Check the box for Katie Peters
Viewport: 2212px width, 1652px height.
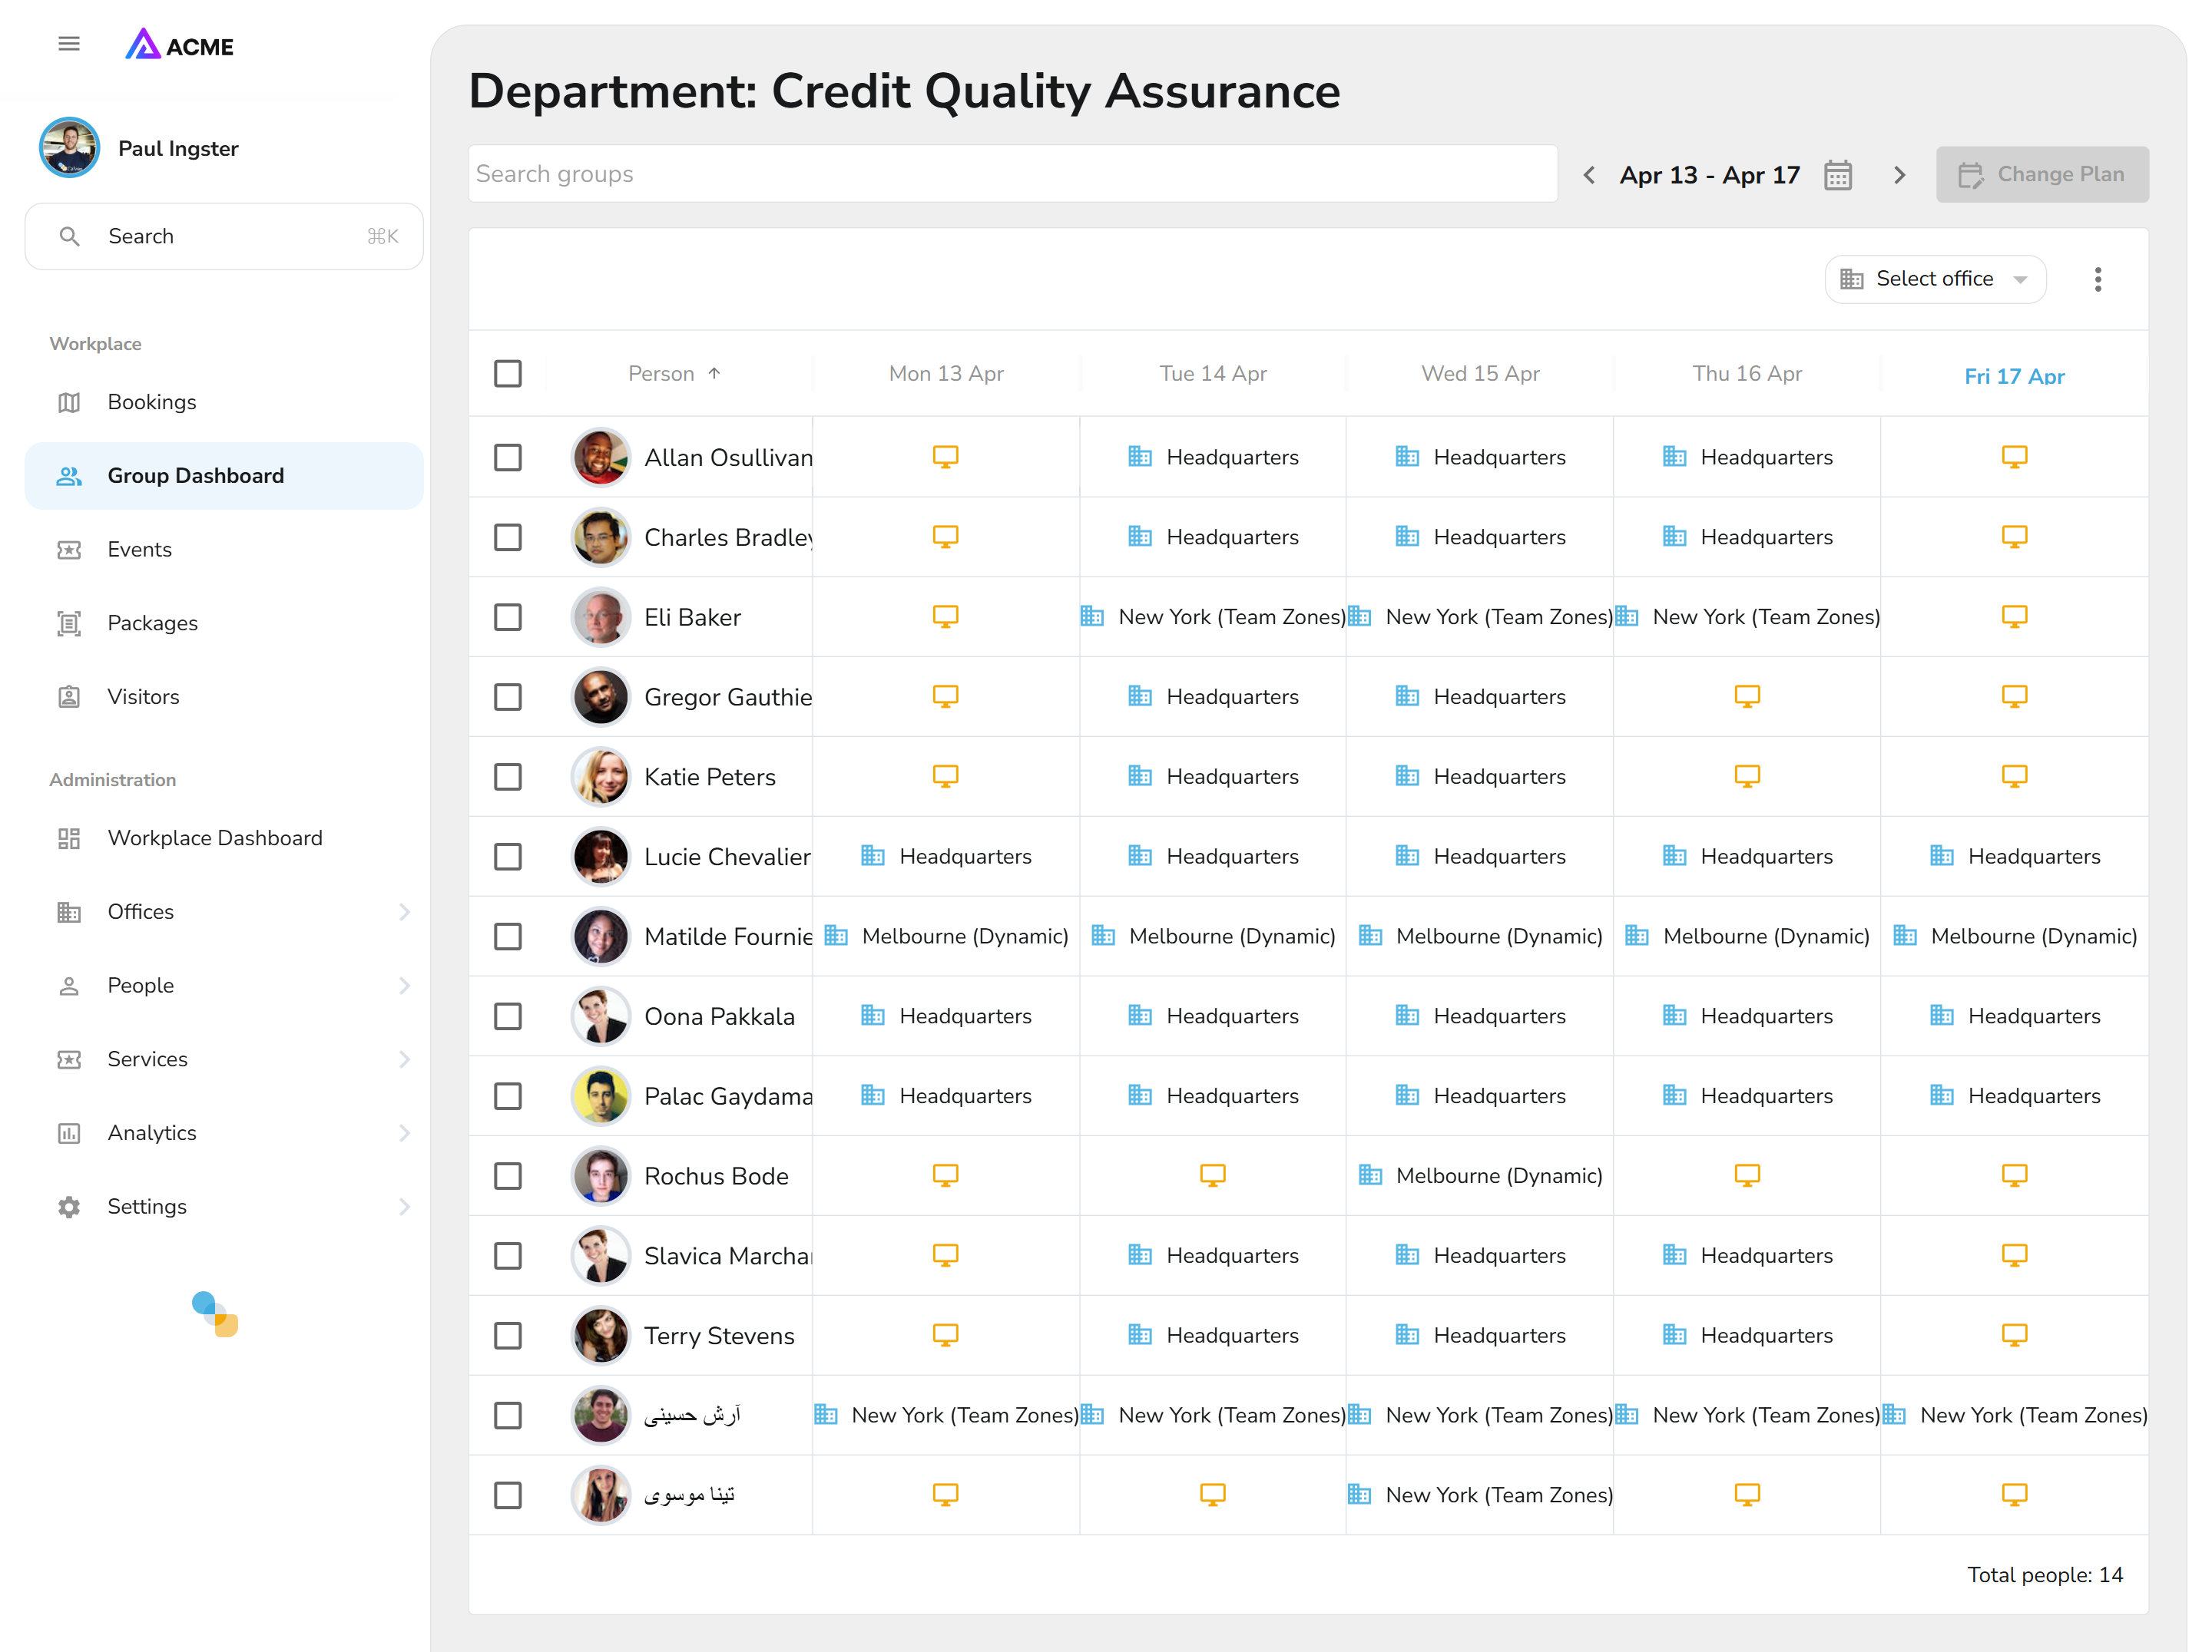pos(508,777)
